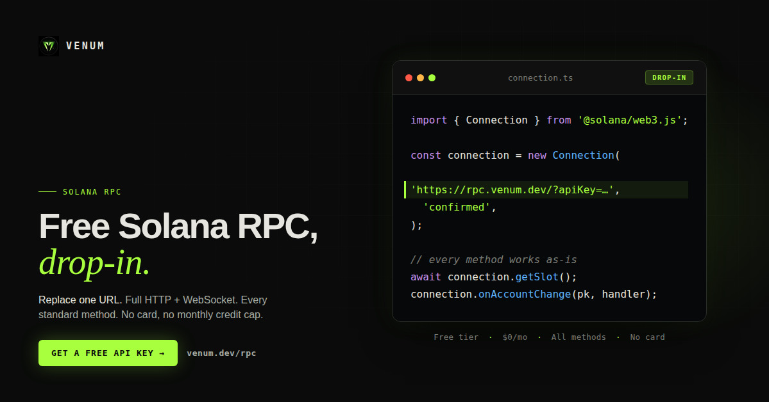Image resolution: width=769 pixels, height=402 pixels.
Task: Click the '// every method works as-is' comment
Action: point(494,259)
